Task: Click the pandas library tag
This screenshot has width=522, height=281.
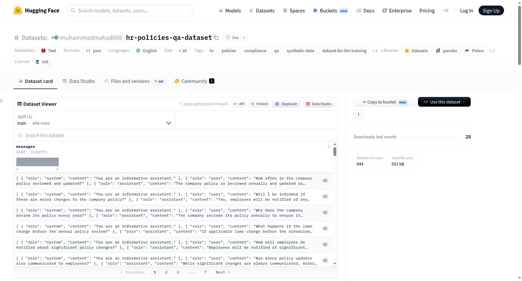Action: point(447,51)
